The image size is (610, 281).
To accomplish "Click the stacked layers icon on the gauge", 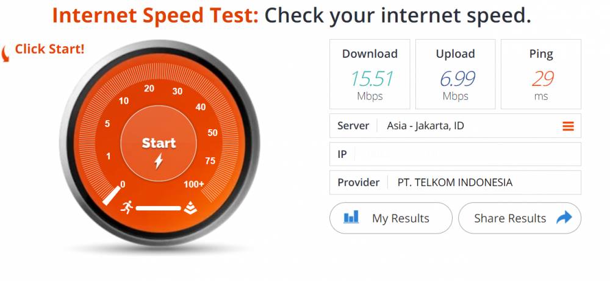I will coord(190,208).
